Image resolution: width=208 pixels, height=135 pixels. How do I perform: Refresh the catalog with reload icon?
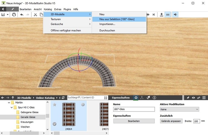point(63,98)
